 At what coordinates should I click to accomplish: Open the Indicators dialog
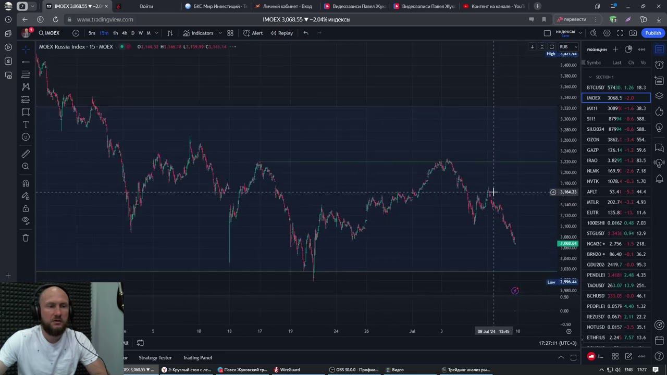198,33
